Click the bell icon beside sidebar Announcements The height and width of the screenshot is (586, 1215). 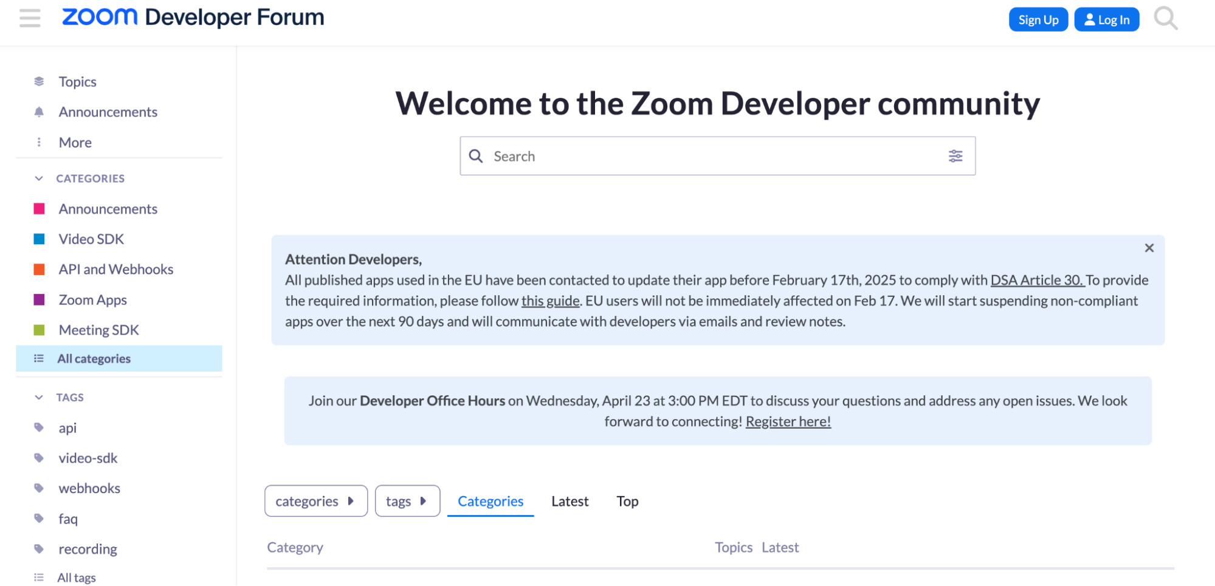39,112
